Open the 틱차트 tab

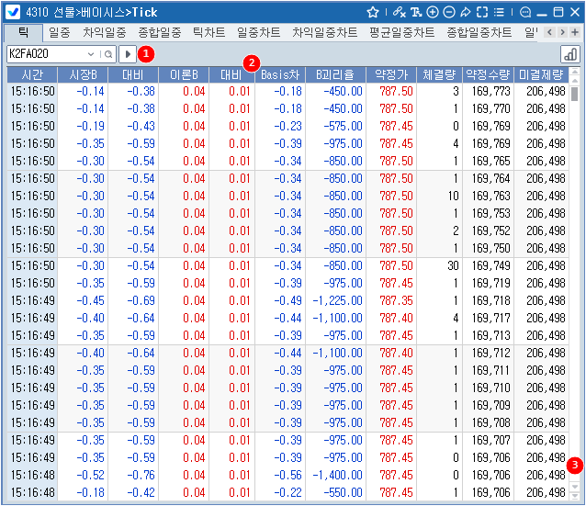coord(208,32)
